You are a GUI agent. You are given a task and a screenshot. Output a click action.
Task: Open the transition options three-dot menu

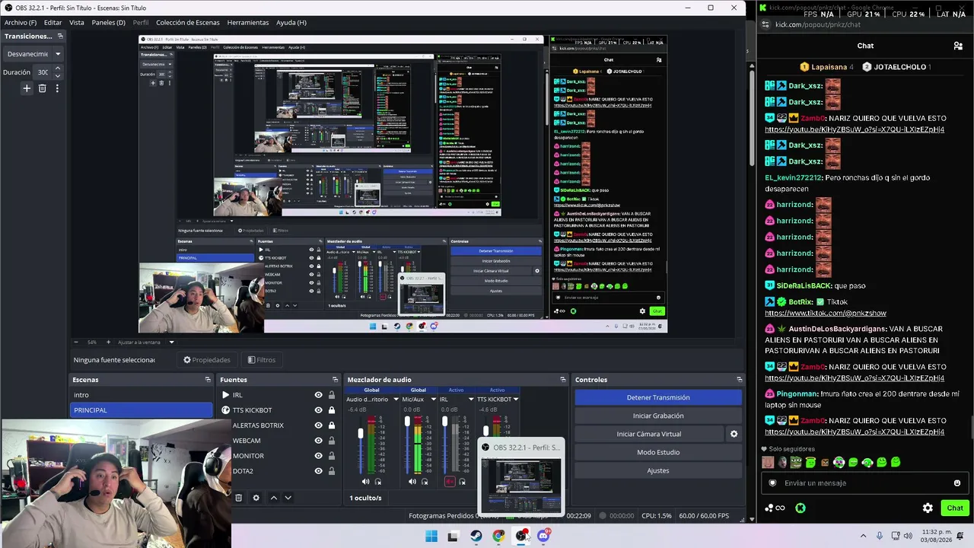(57, 88)
